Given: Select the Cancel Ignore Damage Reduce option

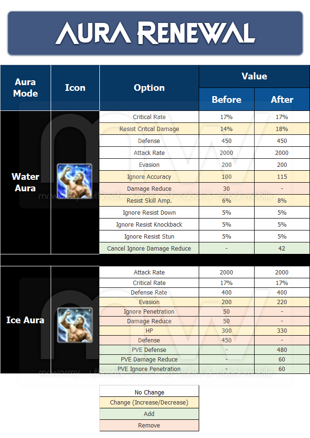Looking at the screenshot, I should click(149, 249).
